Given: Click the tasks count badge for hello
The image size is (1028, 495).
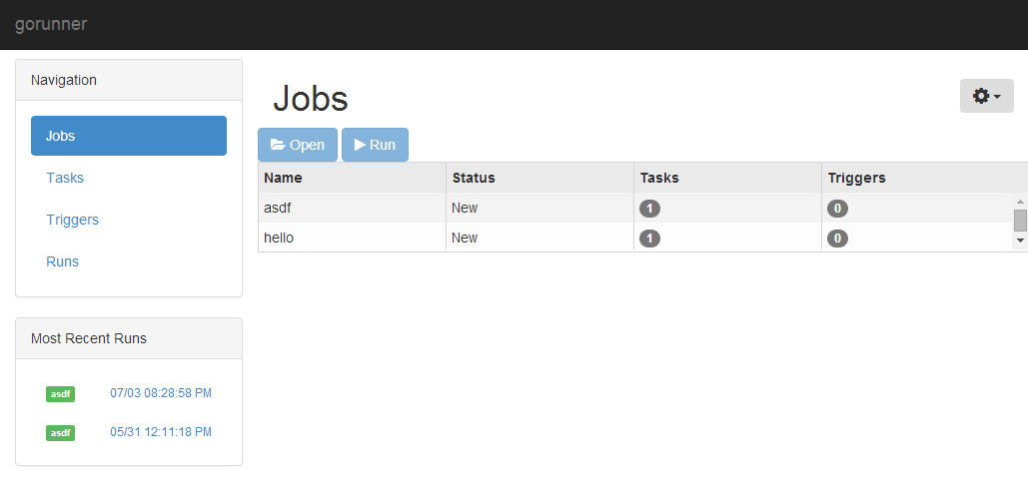Looking at the screenshot, I should tap(649, 239).
